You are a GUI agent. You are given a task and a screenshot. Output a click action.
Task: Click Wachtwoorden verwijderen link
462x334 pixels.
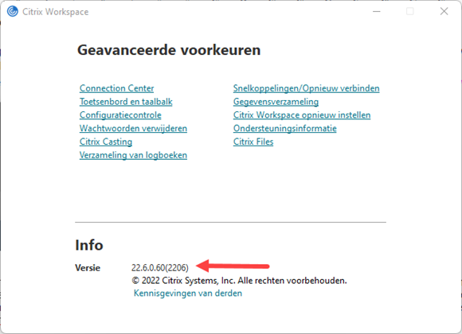pos(133,128)
